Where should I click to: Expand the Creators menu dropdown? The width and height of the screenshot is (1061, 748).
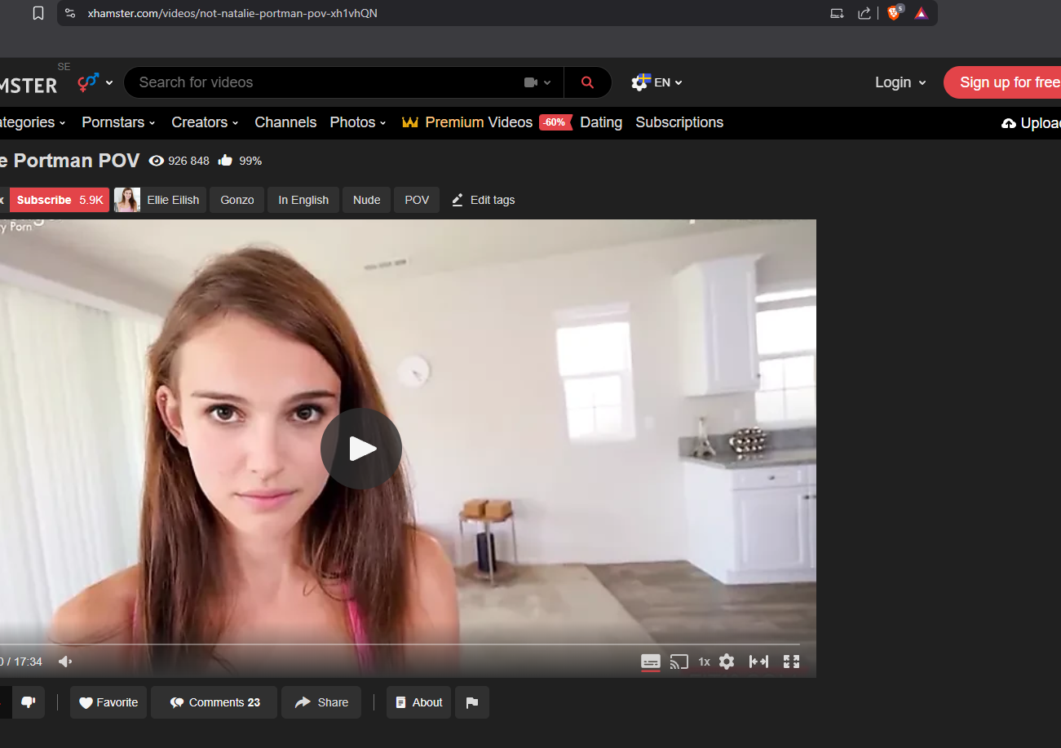click(x=205, y=122)
